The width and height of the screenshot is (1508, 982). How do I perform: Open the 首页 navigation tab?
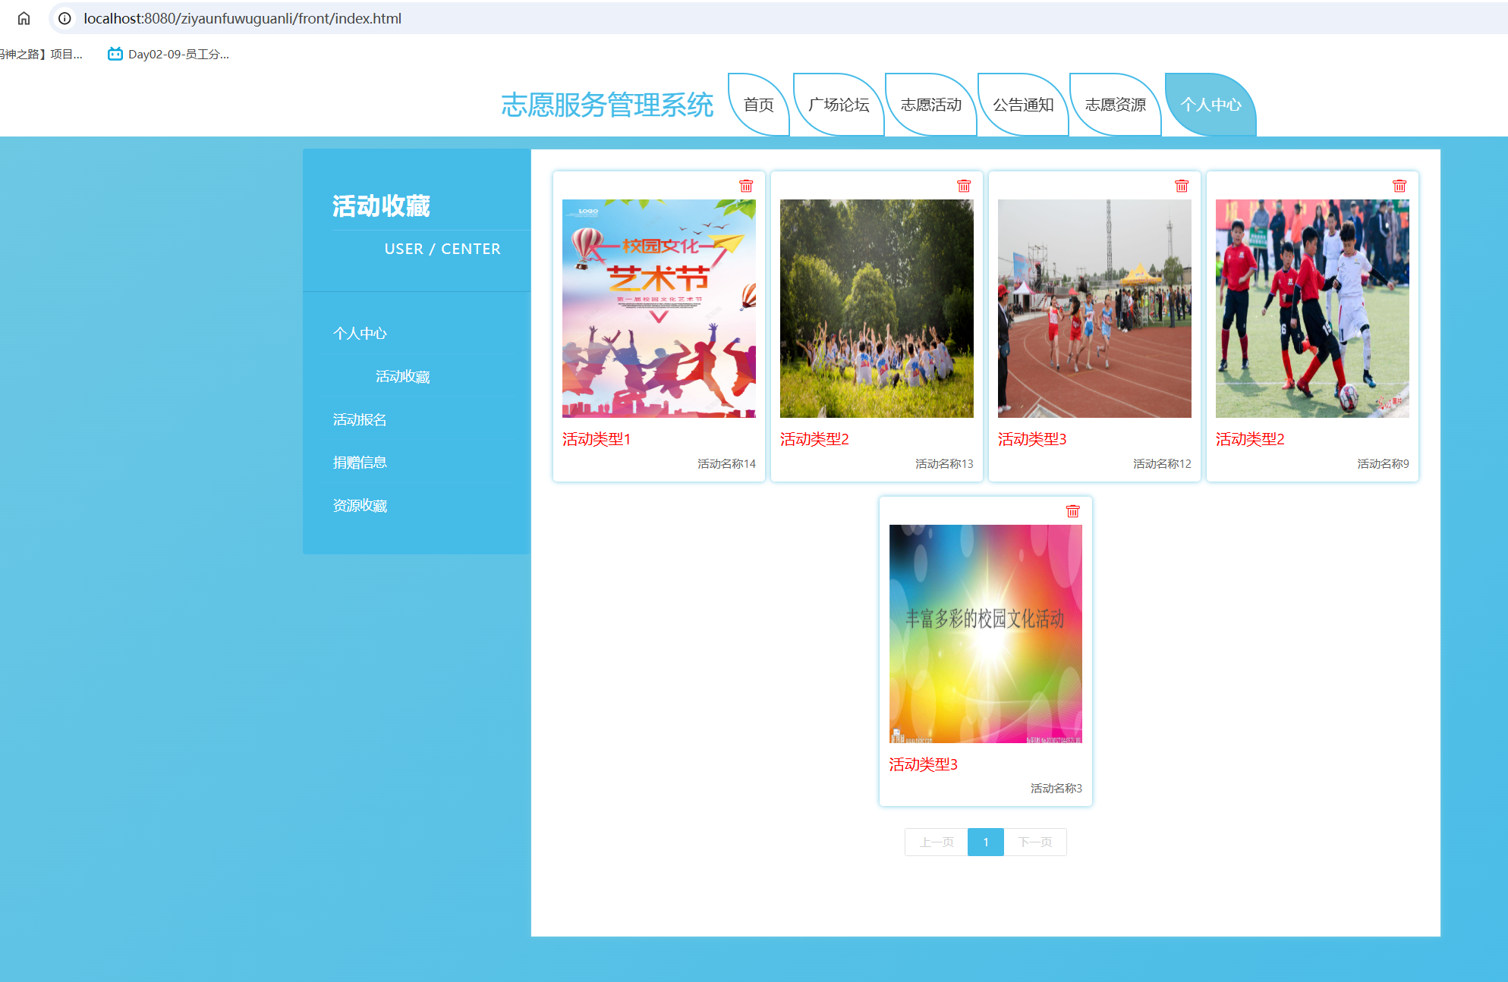coord(758,105)
